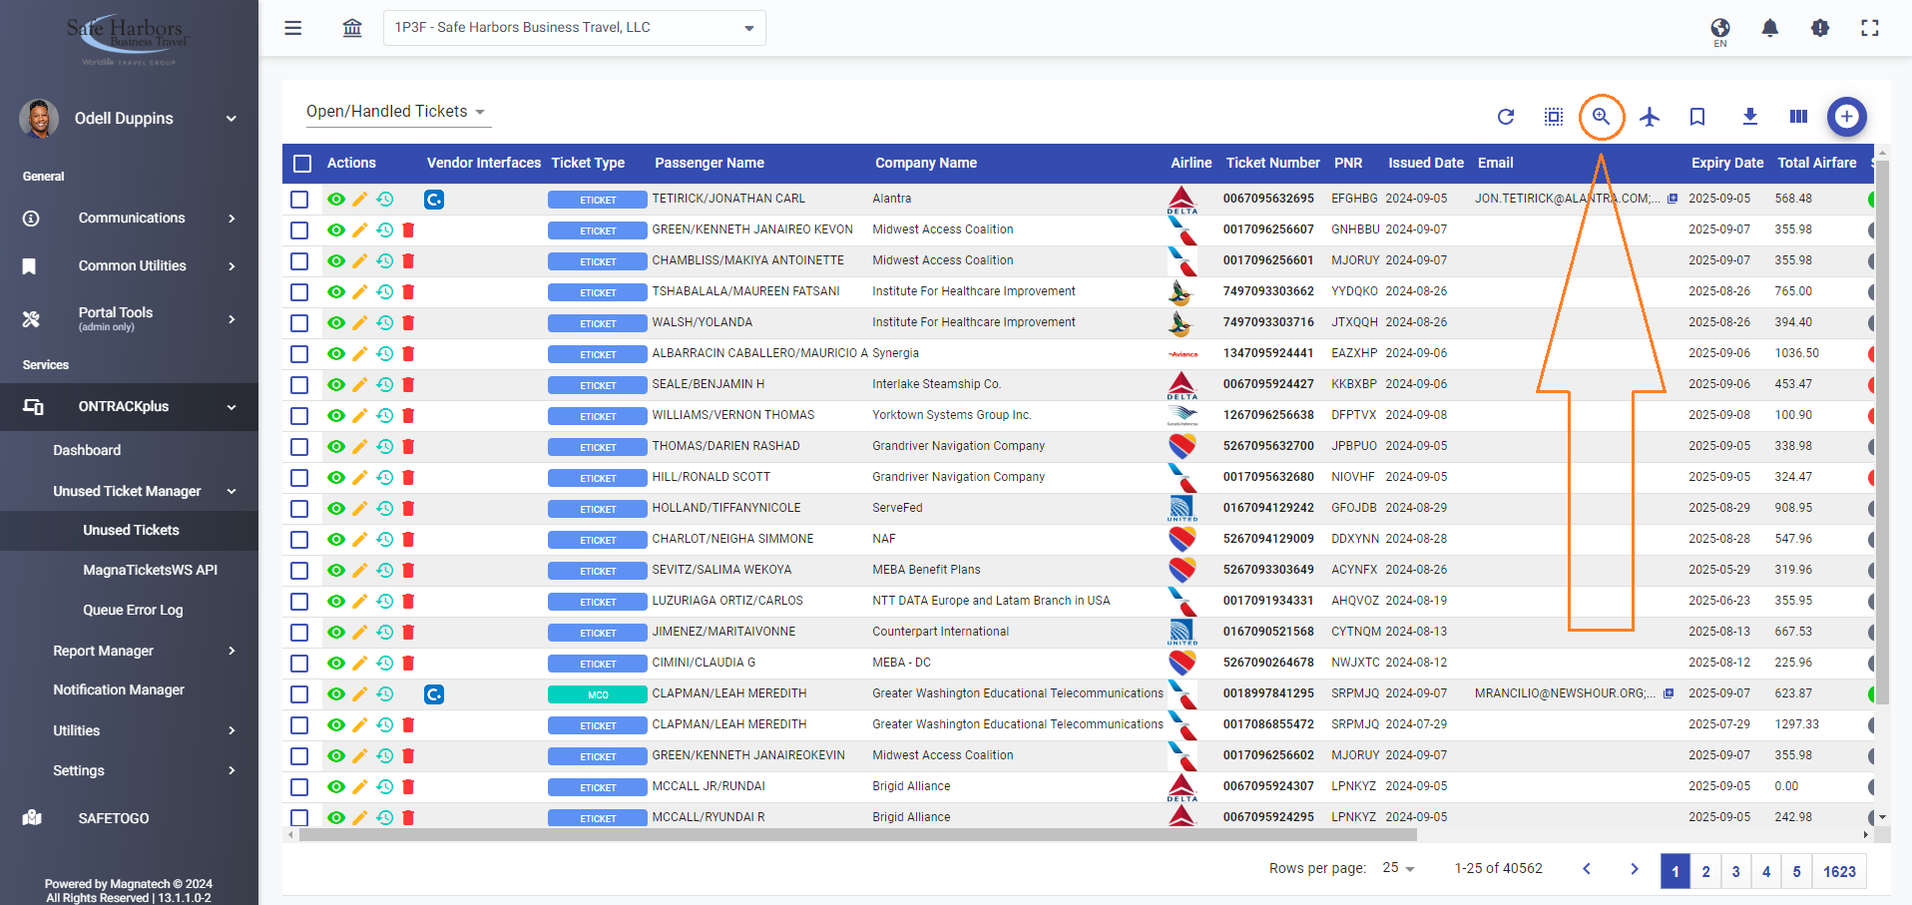Select Notification Manager in sidebar

click(x=119, y=689)
